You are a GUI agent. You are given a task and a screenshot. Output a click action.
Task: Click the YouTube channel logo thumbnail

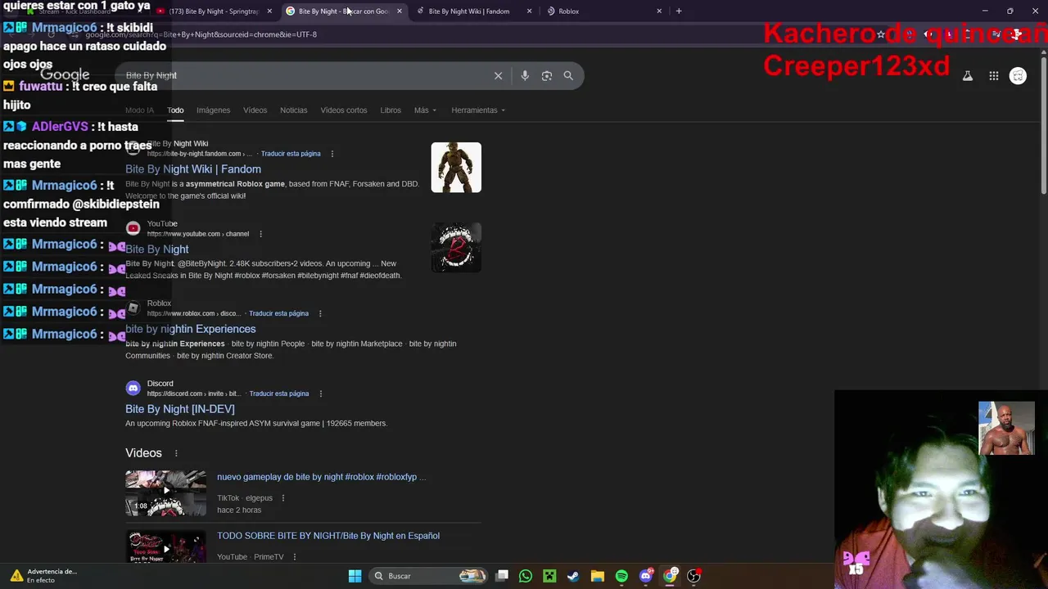click(456, 247)
